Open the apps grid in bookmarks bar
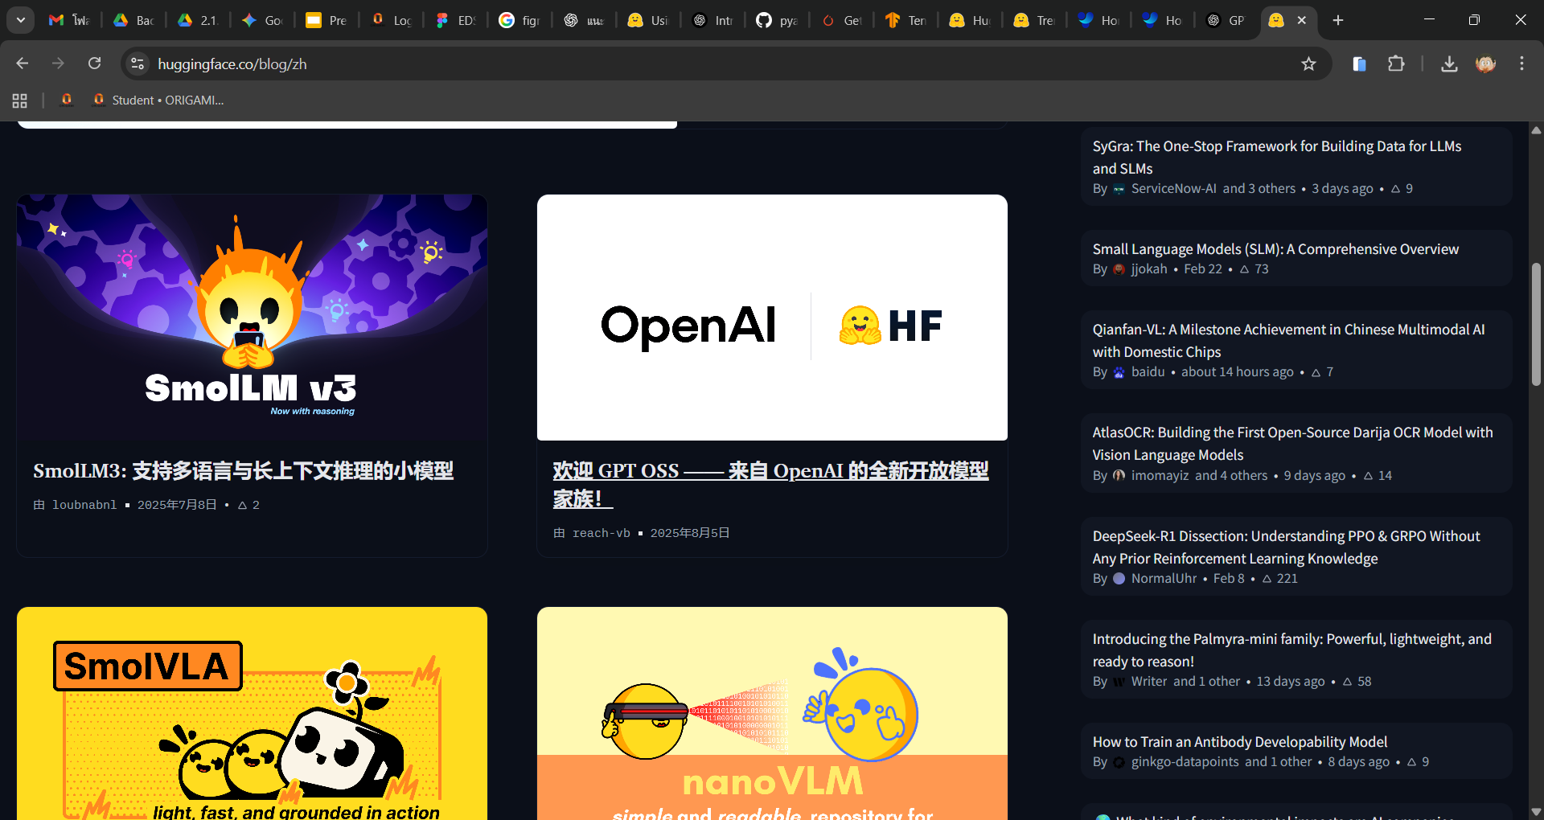The image size is (1544, 820). [20, 100]
